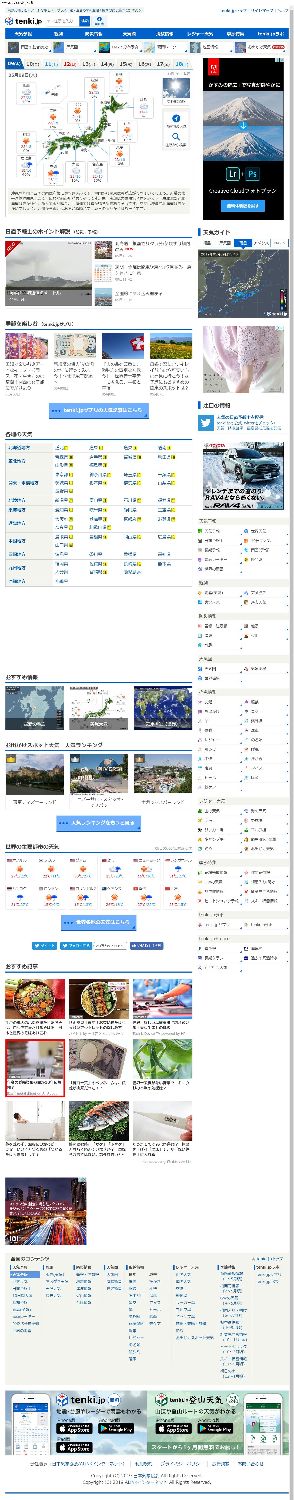Click the tenki.jp logo in the header
Screen dimensions: 294x1500
tap(23, 21)
